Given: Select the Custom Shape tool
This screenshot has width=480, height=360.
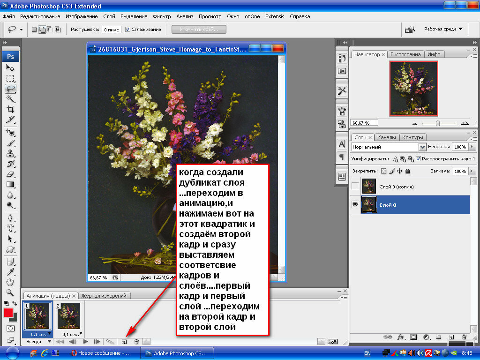Looking at the screenshot, I should (10, 249).
